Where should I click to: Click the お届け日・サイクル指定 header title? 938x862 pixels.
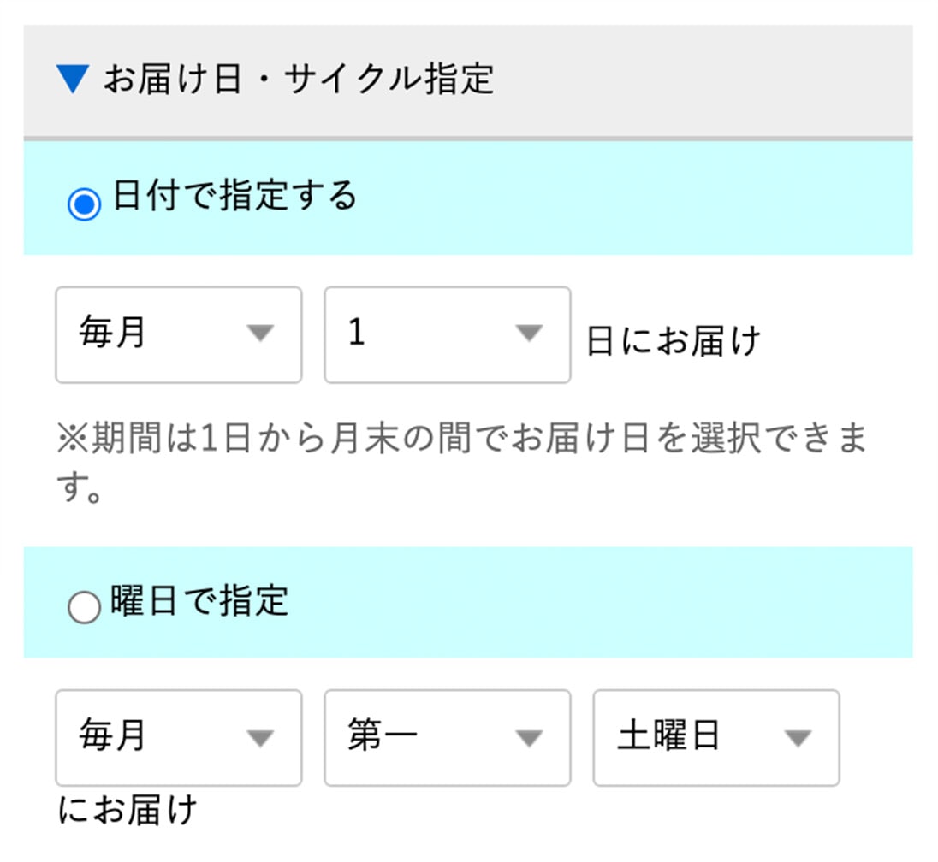point(298,80)
